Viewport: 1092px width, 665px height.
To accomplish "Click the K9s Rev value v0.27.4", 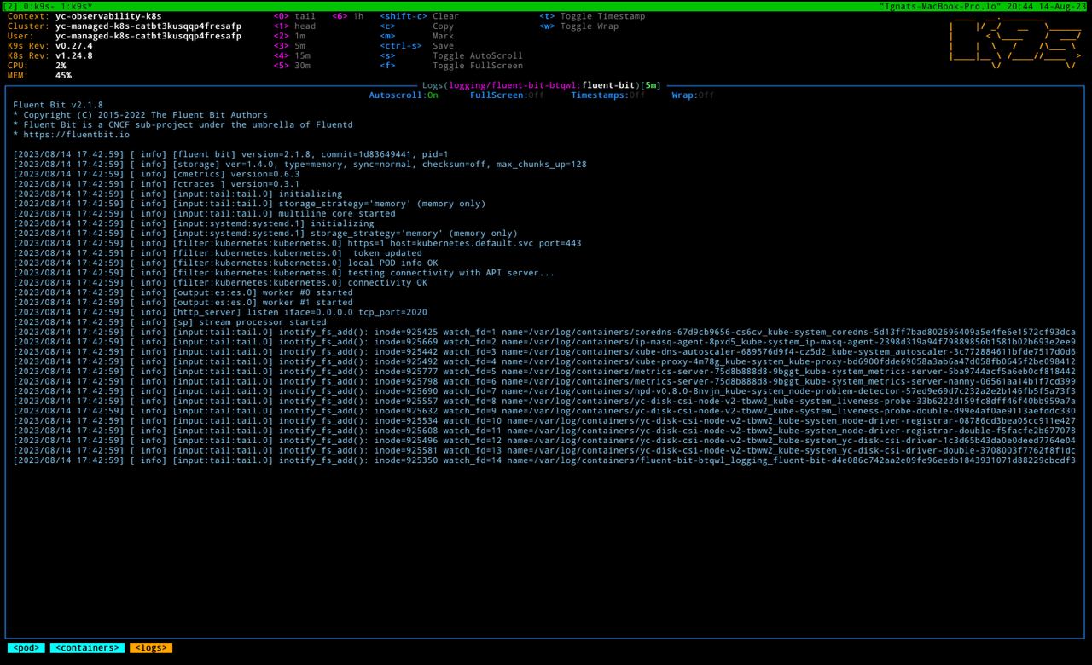I will (x=73, y=46).
